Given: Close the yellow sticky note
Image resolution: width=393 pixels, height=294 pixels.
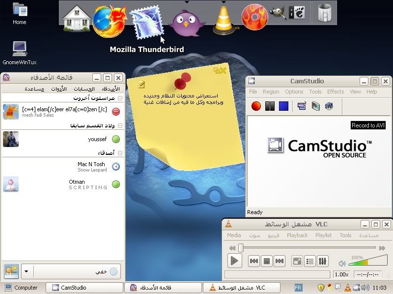Looking at the screenshot, I should tap(223, 71).
